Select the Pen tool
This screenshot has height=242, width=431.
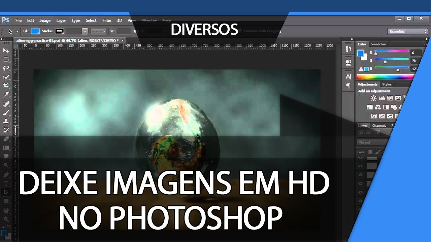pos(6,175)
